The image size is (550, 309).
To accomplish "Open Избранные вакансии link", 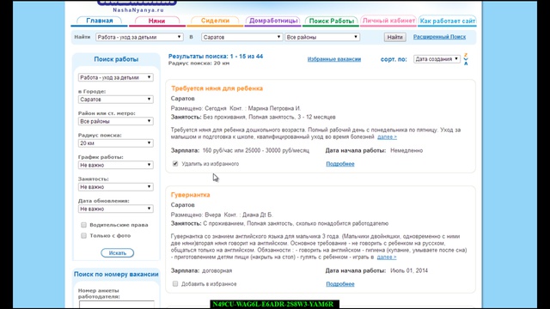I will coord(334,59).
